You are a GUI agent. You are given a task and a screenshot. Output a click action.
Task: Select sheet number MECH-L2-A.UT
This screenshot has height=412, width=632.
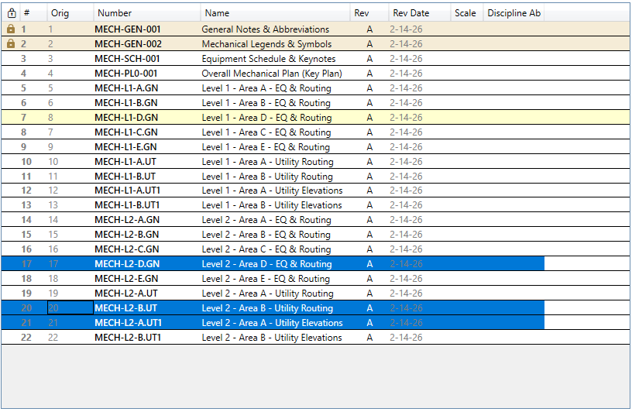coord(126,293)
